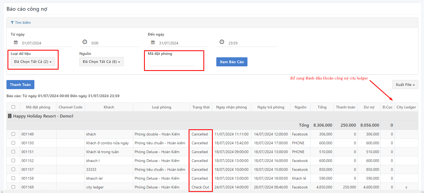Click the Dư nợ column header
This screenshot has height=193, width=424.
(369, 107)
